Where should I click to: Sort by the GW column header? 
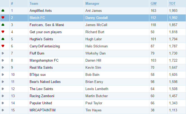(x=154, y=4)
